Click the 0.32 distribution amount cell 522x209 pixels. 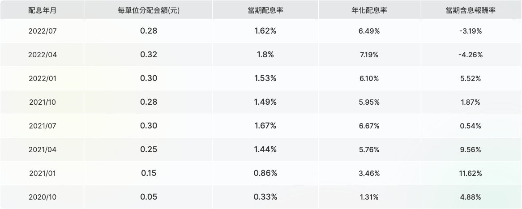(x=149, y=55)
